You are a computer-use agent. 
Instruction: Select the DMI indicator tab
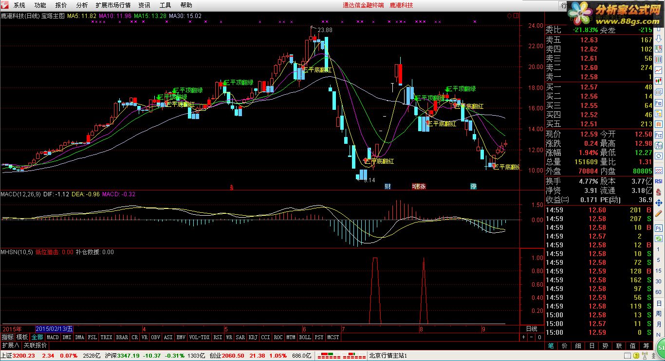pos(67,337)
